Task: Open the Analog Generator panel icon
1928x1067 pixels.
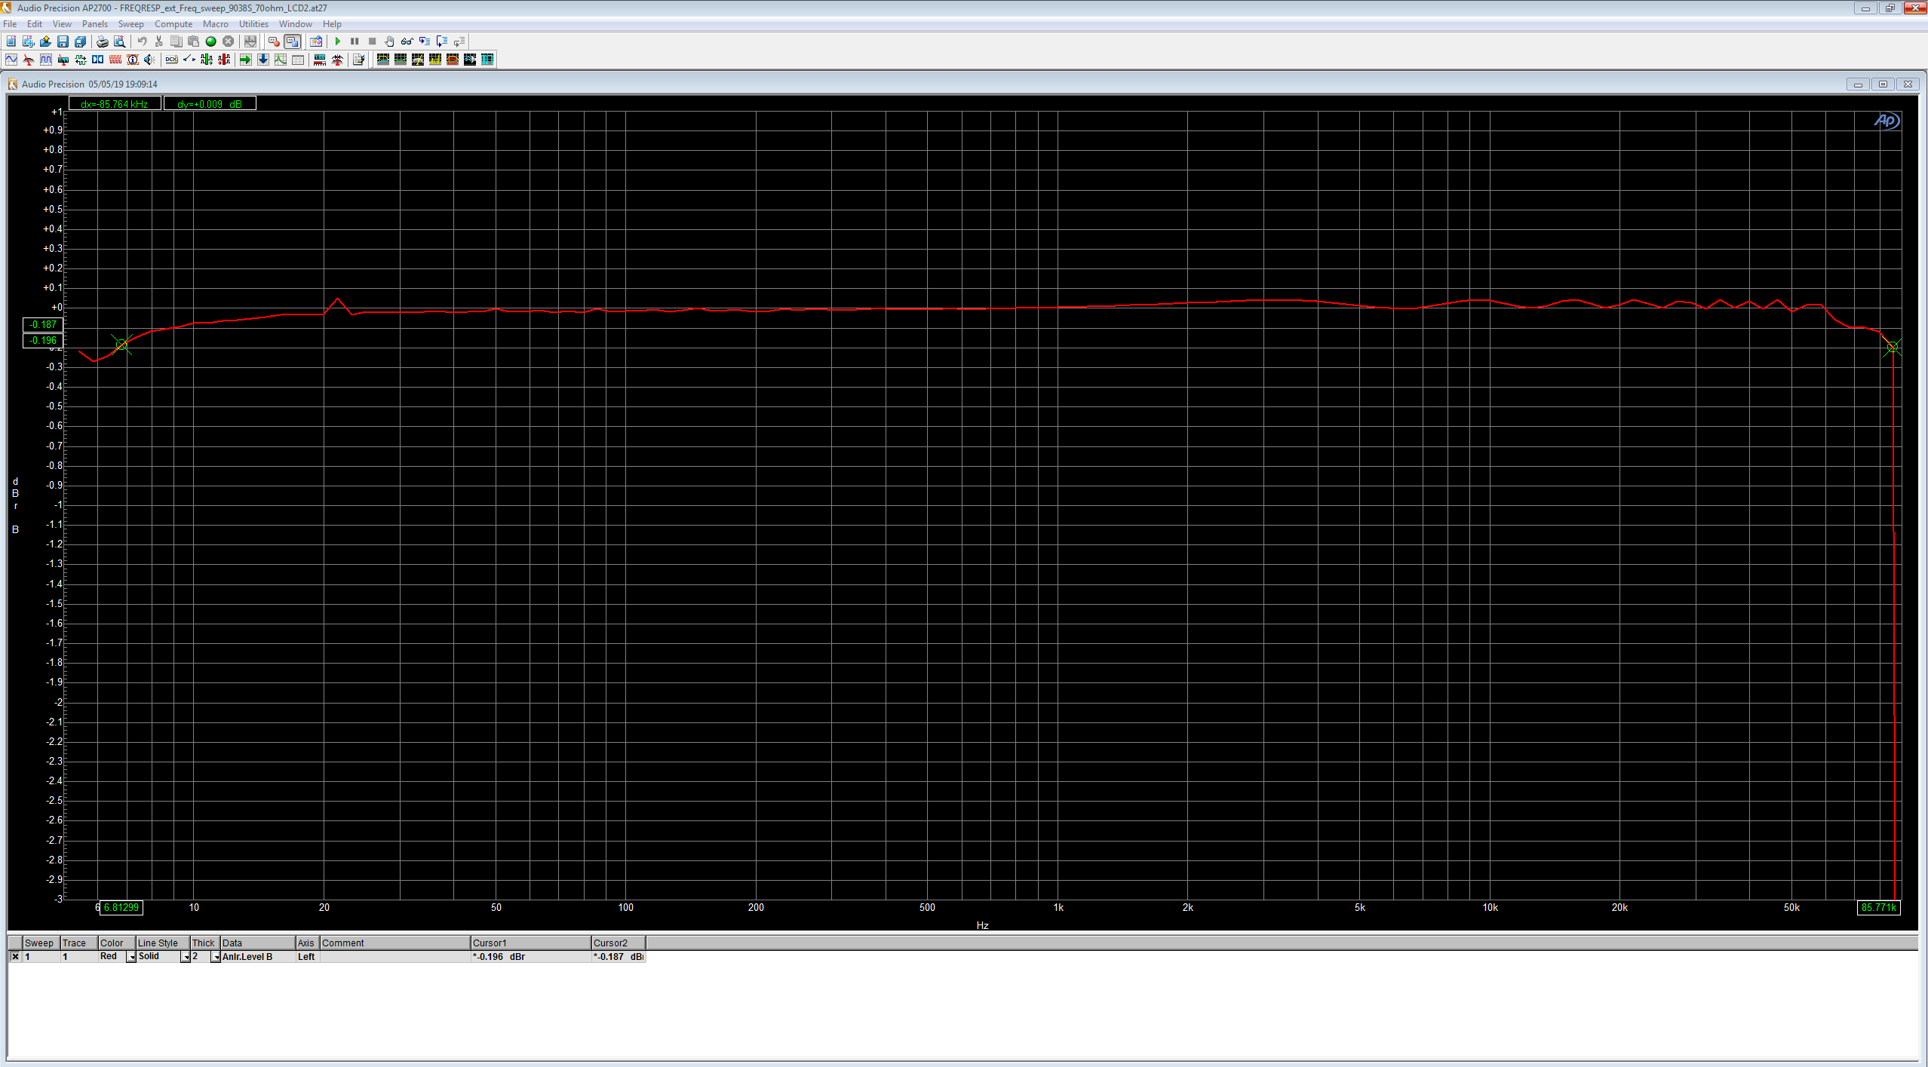Action: click(x=11, y=60)
